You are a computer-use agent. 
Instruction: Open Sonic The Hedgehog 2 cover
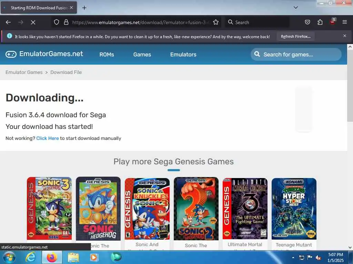tap(196, 209)
